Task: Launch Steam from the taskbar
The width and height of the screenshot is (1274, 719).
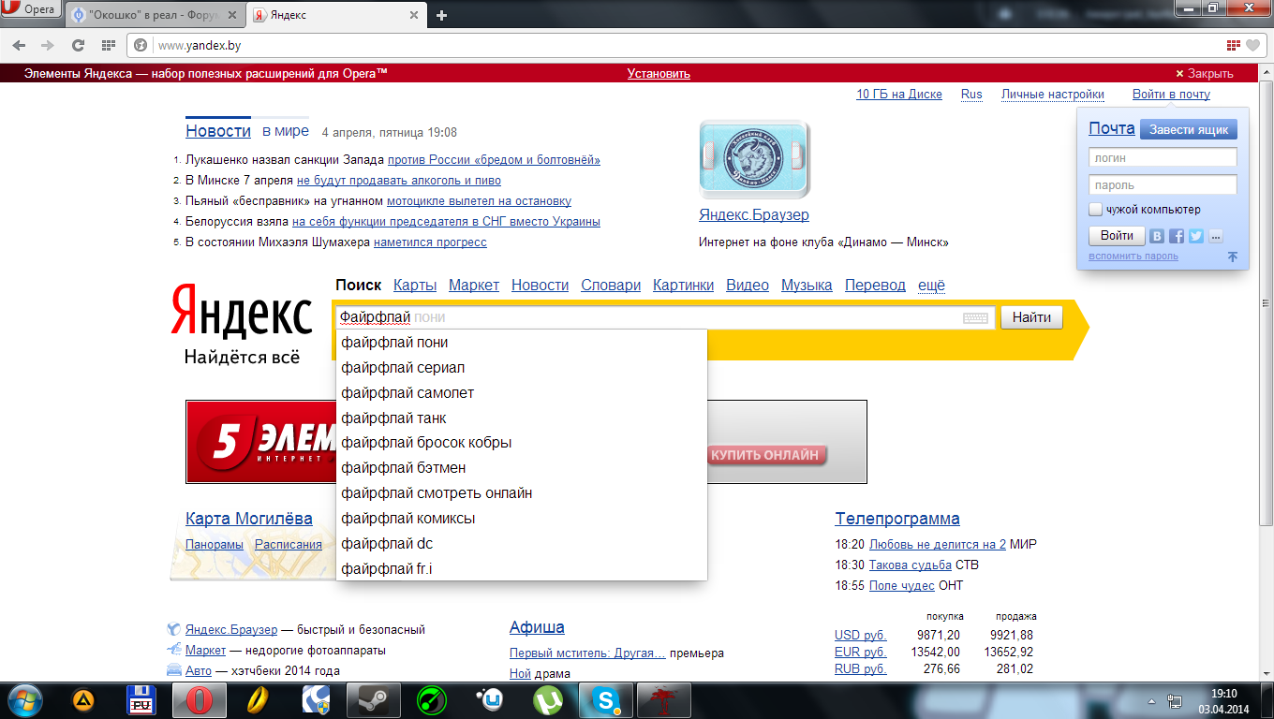Action: [x=374, y=699]
